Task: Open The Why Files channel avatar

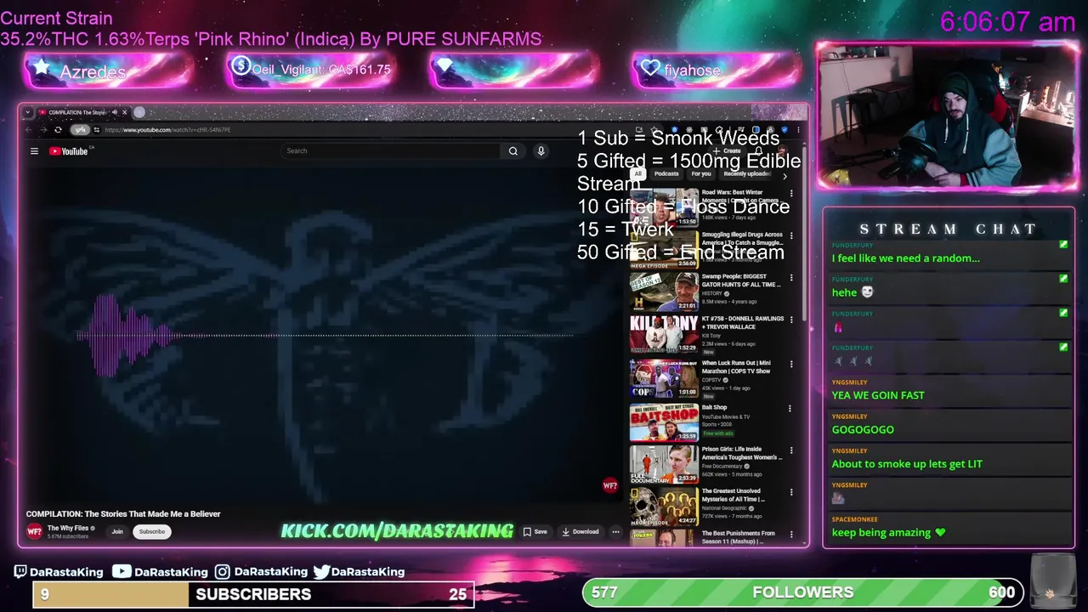Action: coord(34,531)
